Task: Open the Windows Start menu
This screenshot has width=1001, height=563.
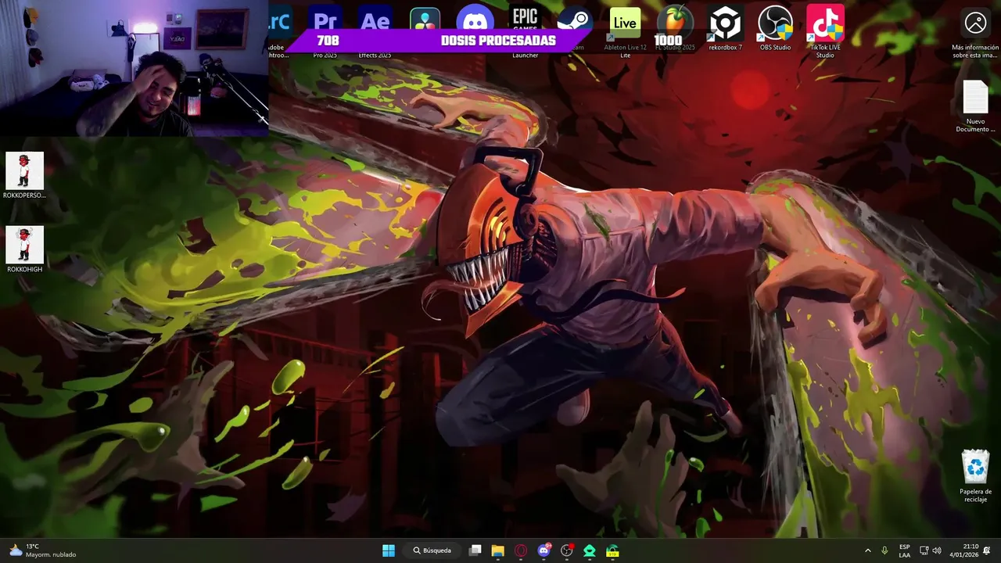Action: (389, 550)
